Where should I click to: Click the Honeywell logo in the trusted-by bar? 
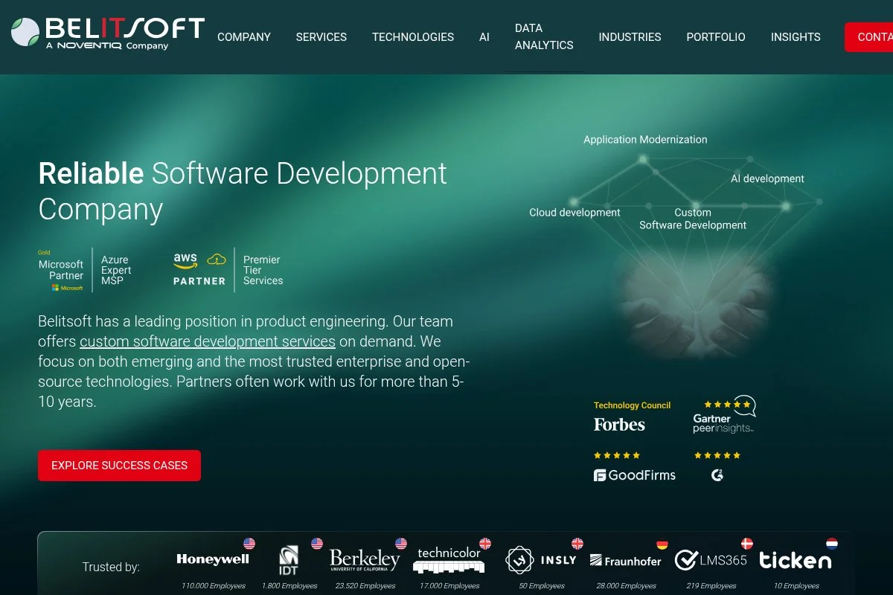coord(214,559)
